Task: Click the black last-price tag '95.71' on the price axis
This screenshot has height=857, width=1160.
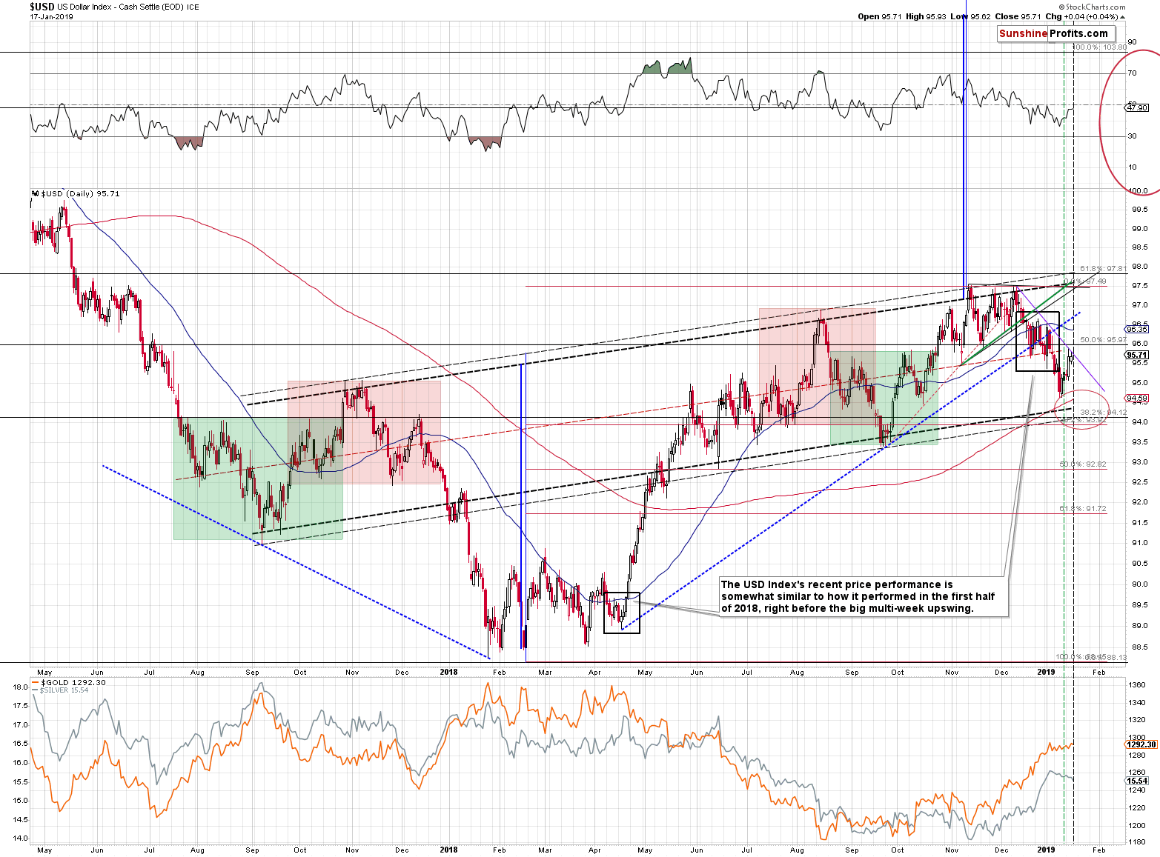Action: click(x=1137, y=355)
